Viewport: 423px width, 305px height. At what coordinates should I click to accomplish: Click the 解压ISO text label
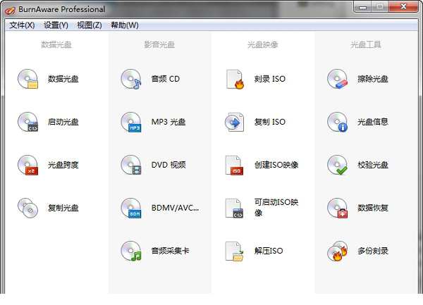(269, 251)
